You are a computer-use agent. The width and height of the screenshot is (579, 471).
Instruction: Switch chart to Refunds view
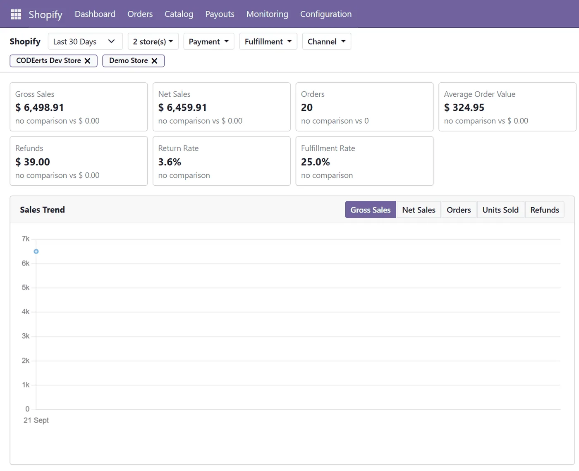(x=545, y=210)
